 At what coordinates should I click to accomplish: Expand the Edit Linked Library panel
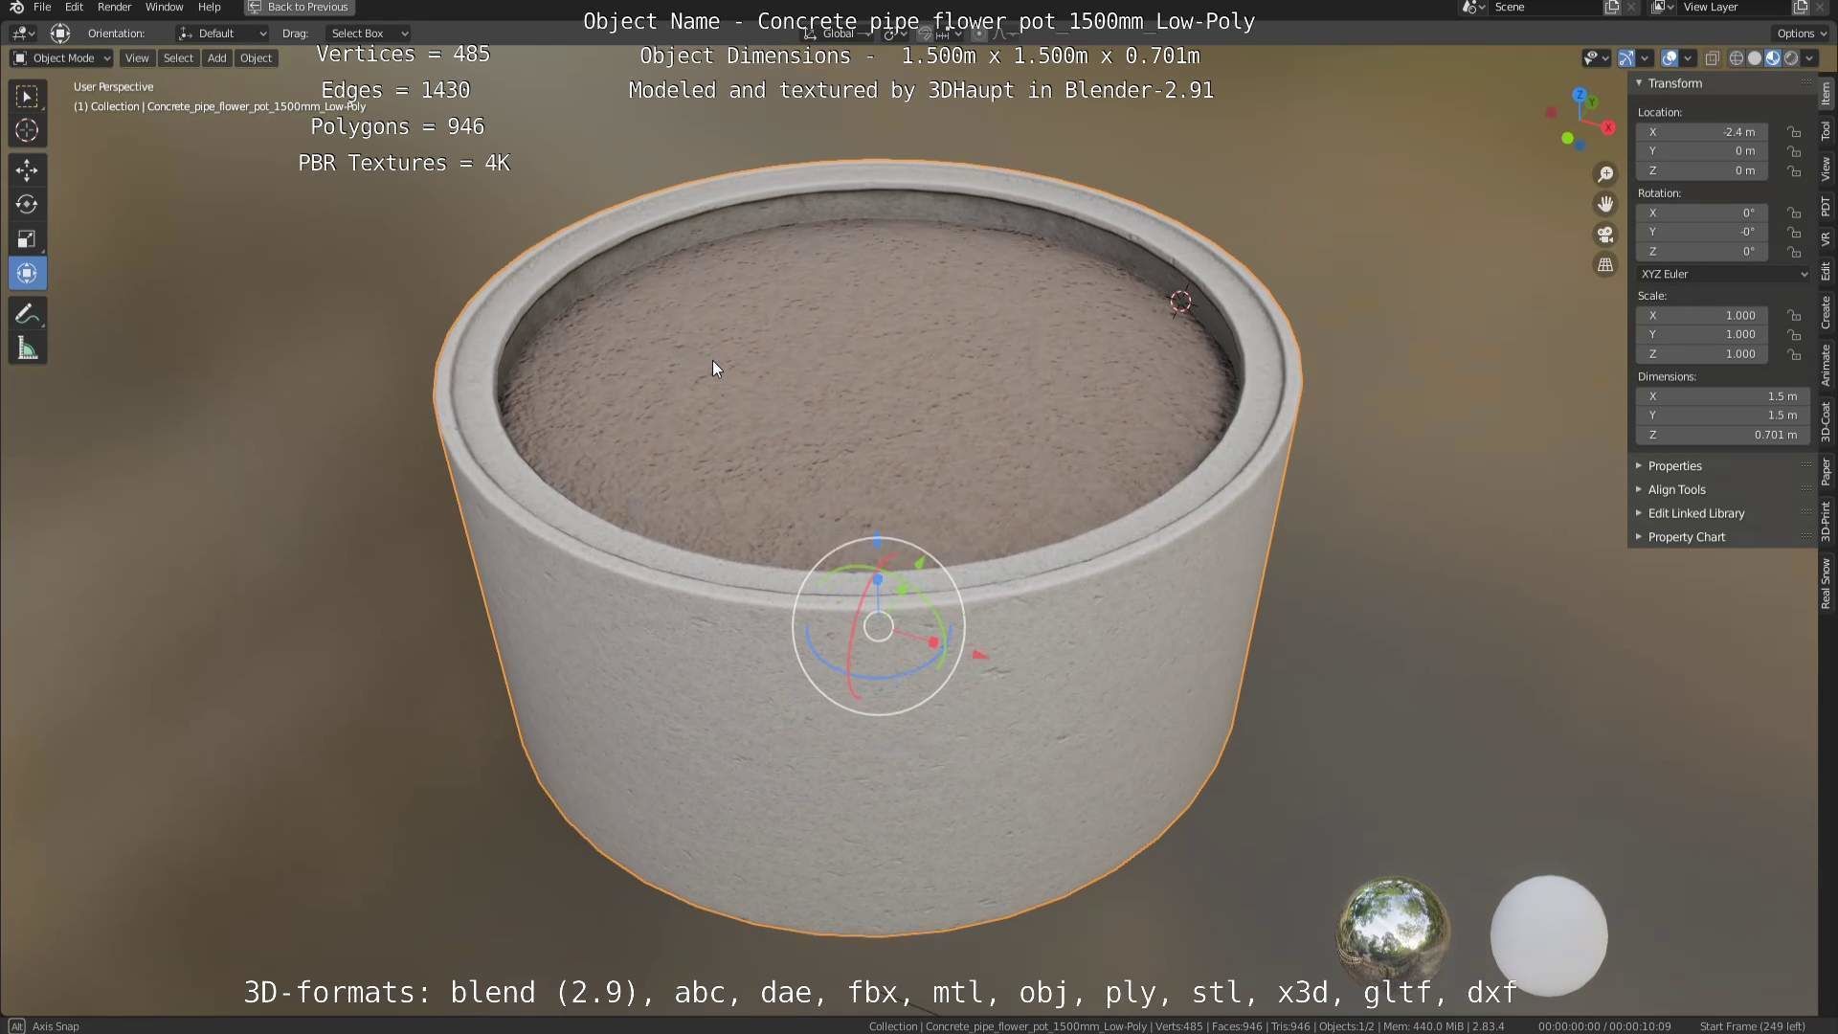pyautogui.click(x=1694, y=513)
